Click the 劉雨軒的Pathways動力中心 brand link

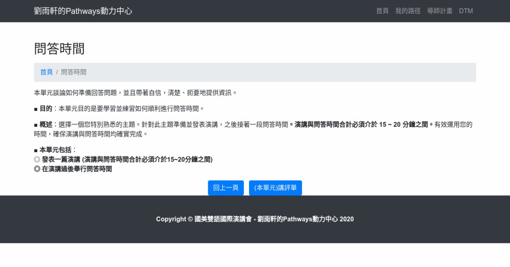(83, 11)
